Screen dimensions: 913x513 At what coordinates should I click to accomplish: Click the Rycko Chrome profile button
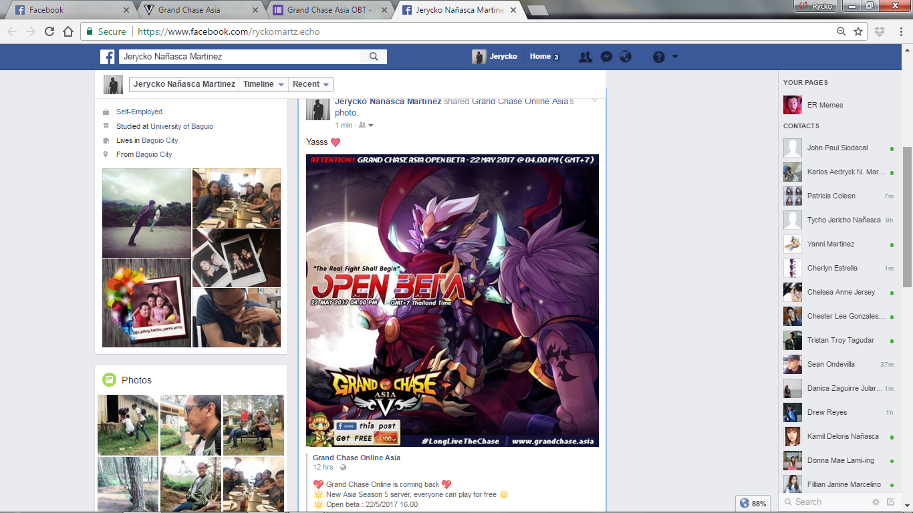pos(815,6)
